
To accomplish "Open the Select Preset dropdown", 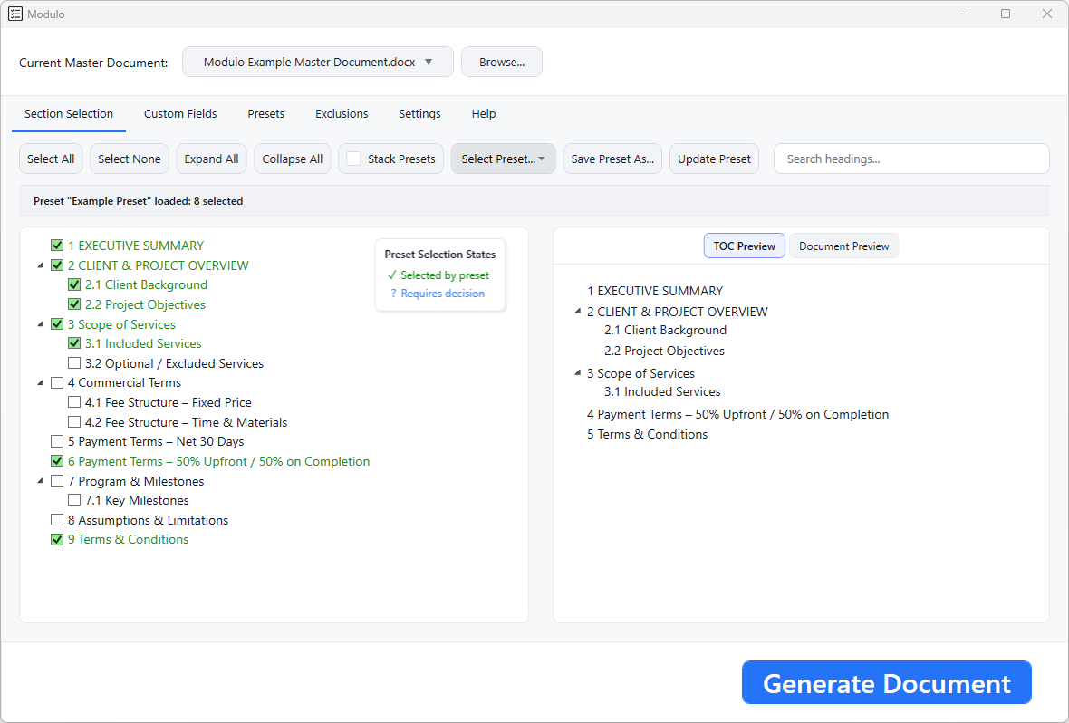I will click(503, 159).
